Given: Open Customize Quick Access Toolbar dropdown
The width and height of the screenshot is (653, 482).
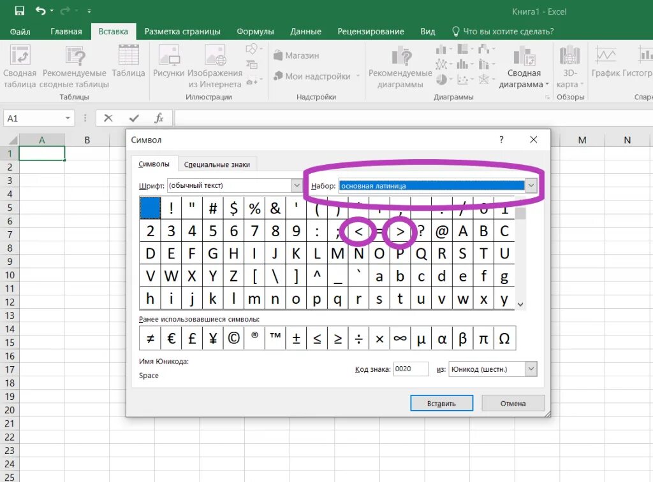Looking at the screenshot, I should pos(89,11).
